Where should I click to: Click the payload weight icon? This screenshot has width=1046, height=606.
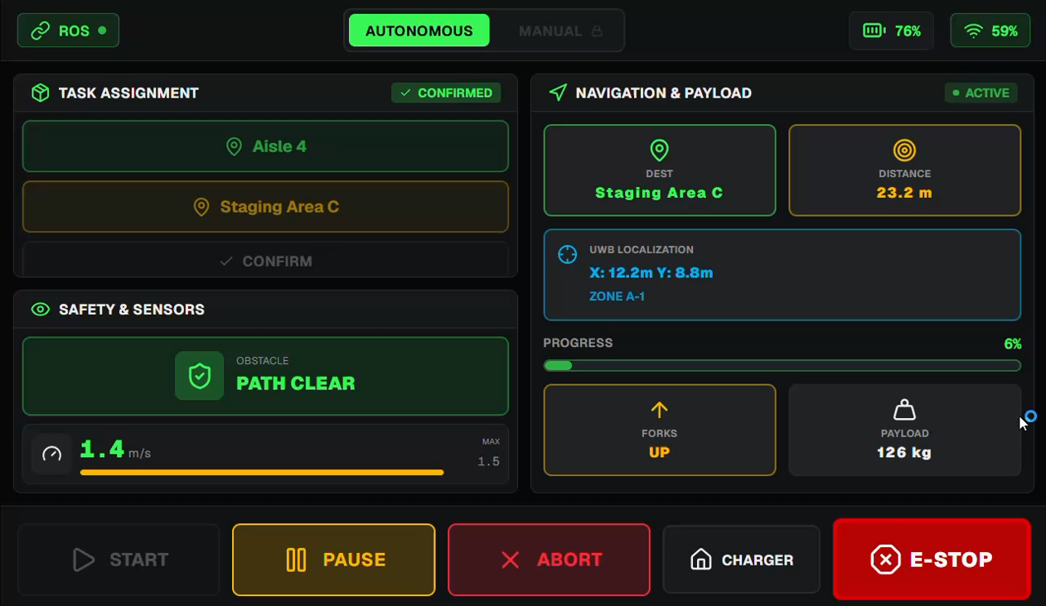(904, 410)
